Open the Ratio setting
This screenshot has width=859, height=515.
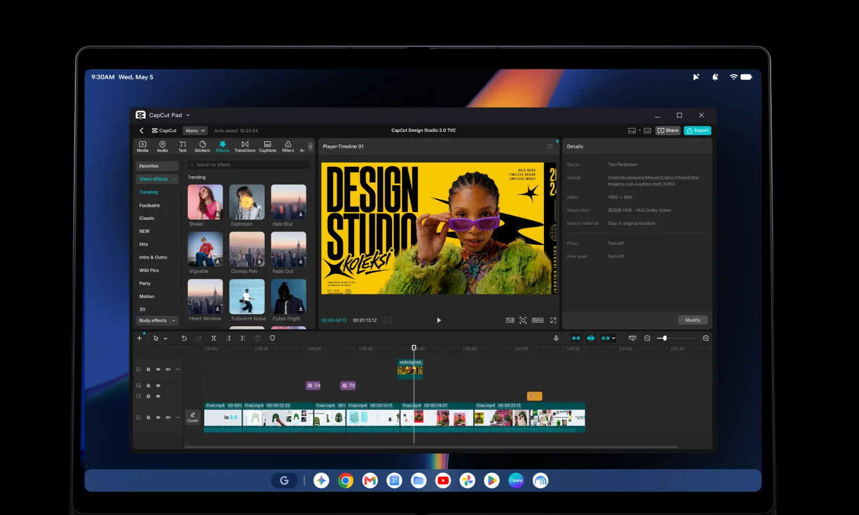click(538, 320)
